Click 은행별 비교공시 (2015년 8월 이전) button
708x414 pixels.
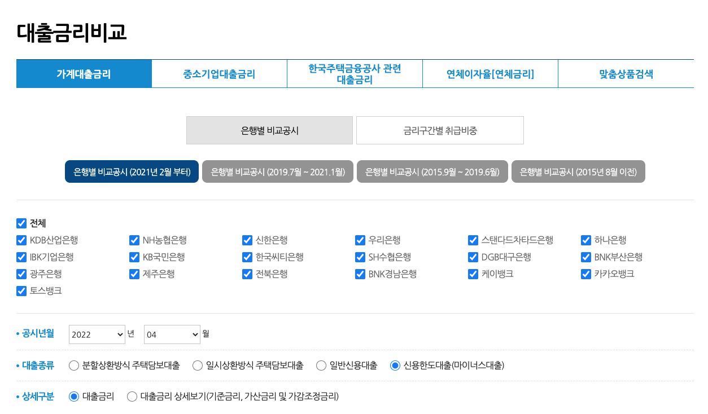[x=578, y=171]
